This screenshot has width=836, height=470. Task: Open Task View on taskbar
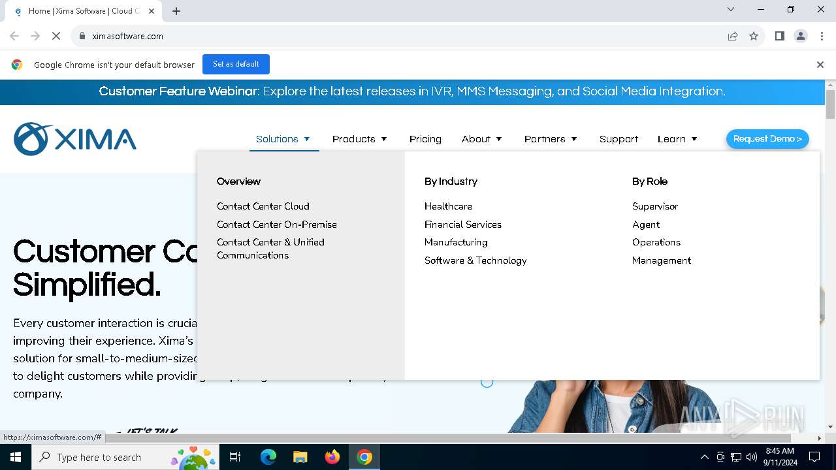pyautogui.click(x=235, y=457)
